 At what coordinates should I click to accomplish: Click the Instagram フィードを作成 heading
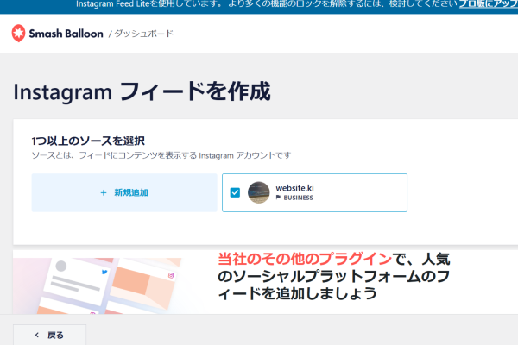coord(142,91)
